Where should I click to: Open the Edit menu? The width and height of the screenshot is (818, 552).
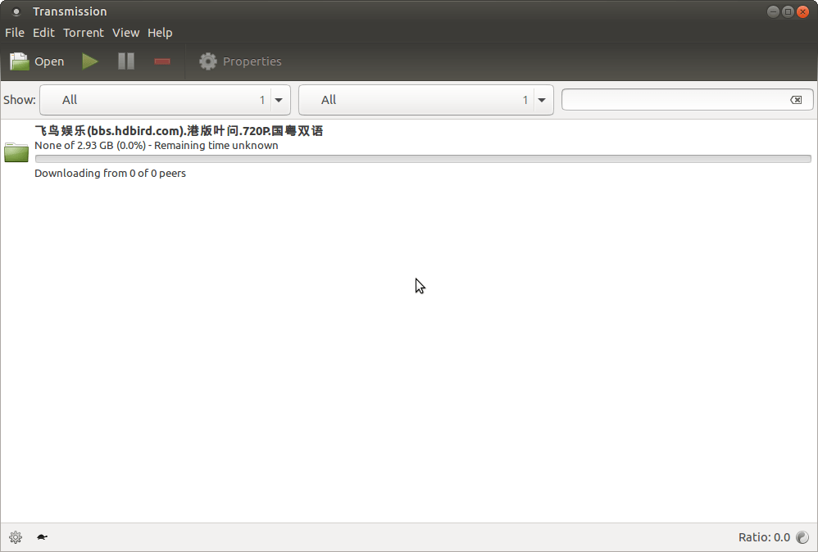(x=43, y=33)
